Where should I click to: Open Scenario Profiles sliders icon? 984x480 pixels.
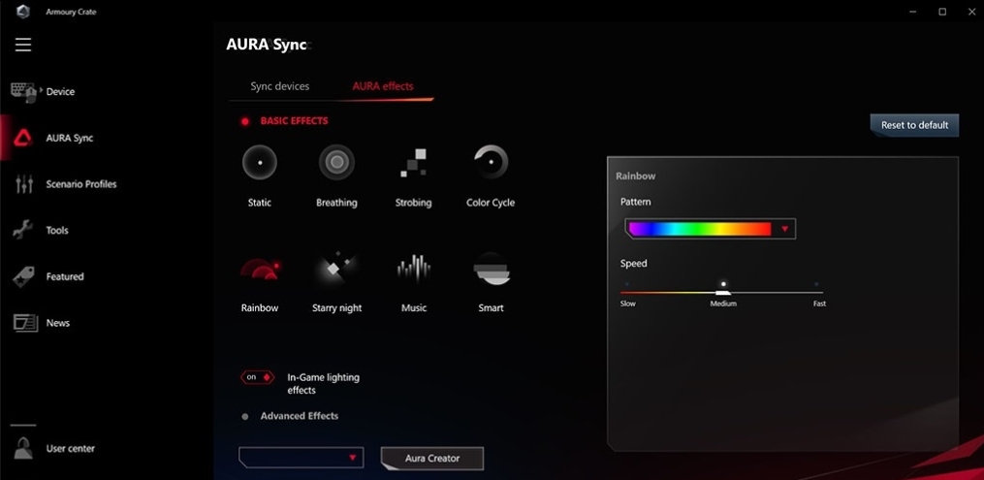pos(24,184)
